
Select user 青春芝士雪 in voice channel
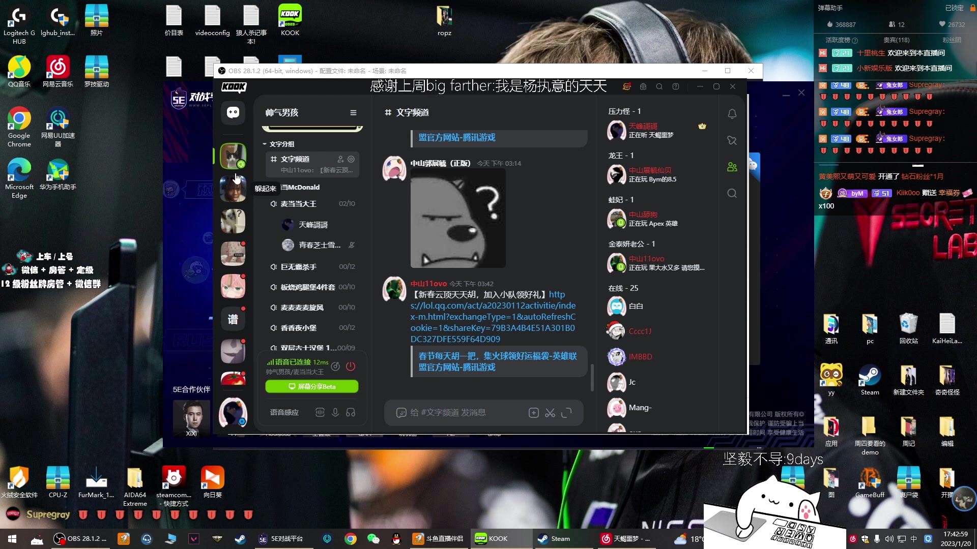tap(318, 245)
